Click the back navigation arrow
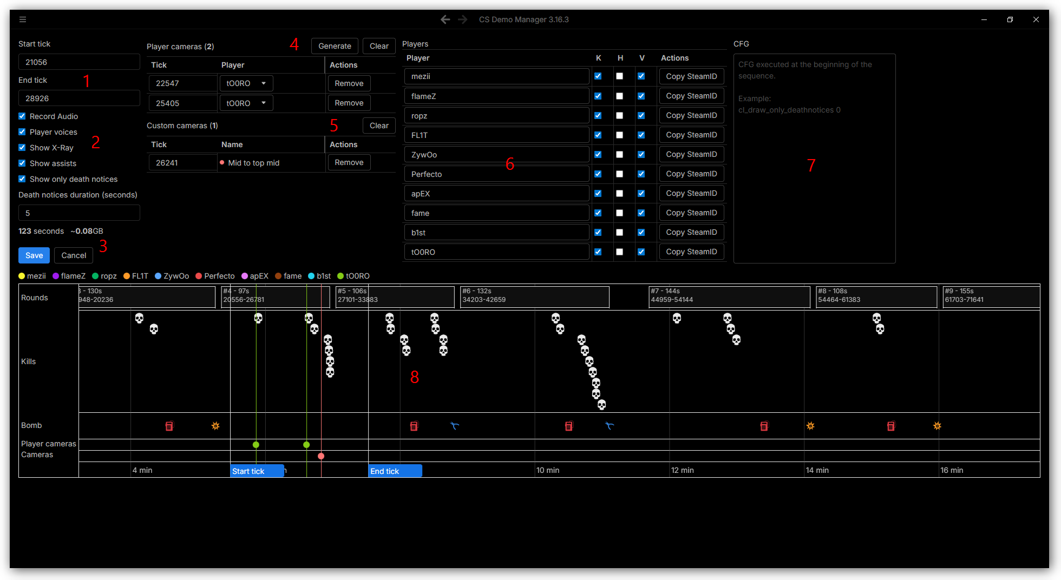This screenshot has width=1061, height=580. [445, 19]
